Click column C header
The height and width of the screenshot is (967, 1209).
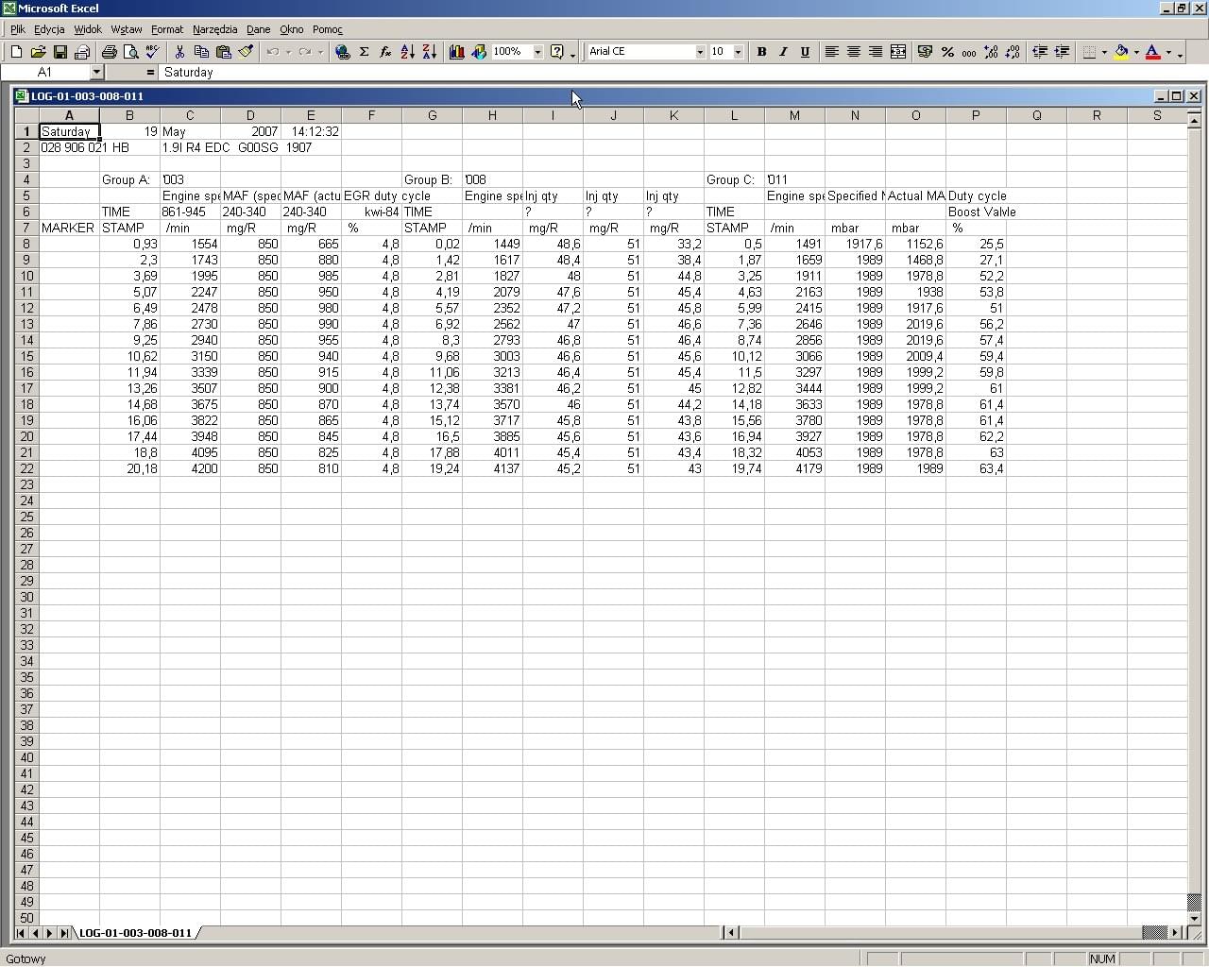click(x=190, y=115)
